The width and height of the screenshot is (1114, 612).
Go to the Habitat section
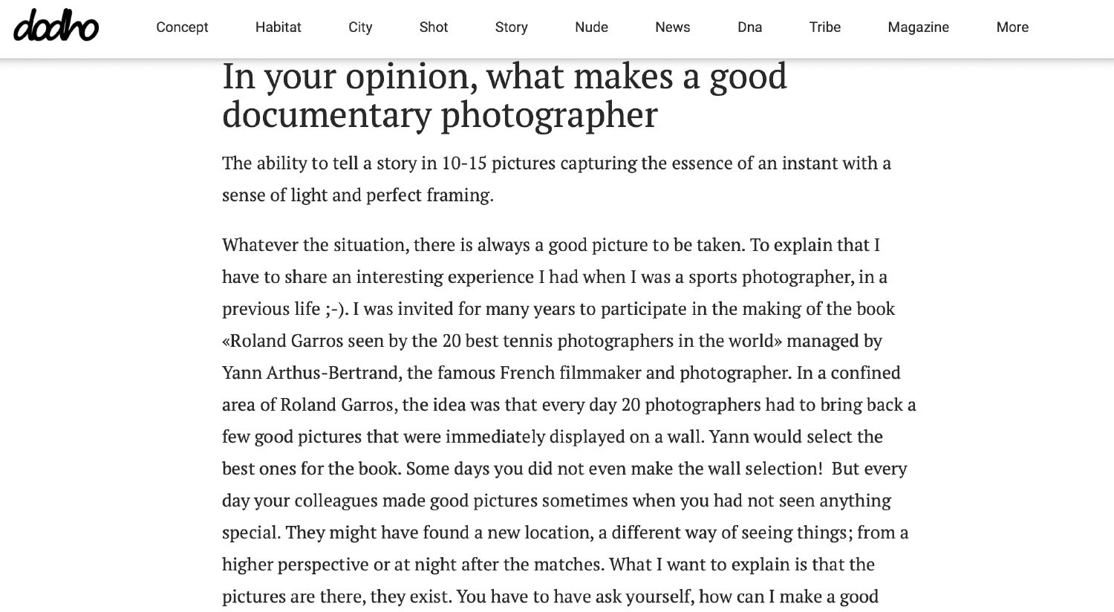[278, 27]
